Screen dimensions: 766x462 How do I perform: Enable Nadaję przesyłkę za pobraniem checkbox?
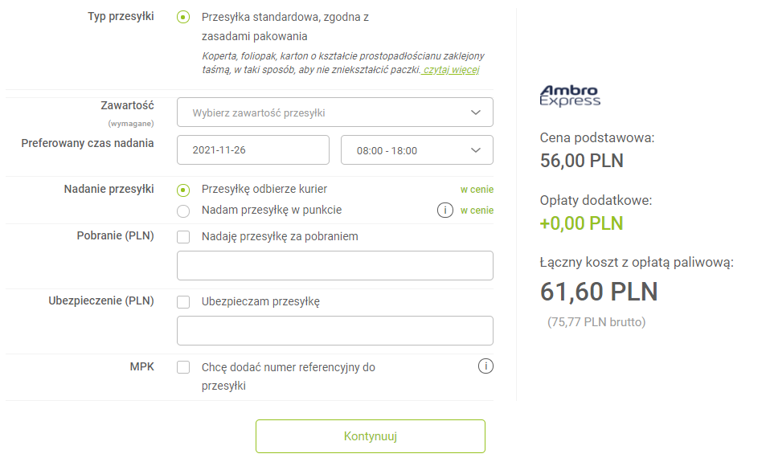tap(183, 237)
